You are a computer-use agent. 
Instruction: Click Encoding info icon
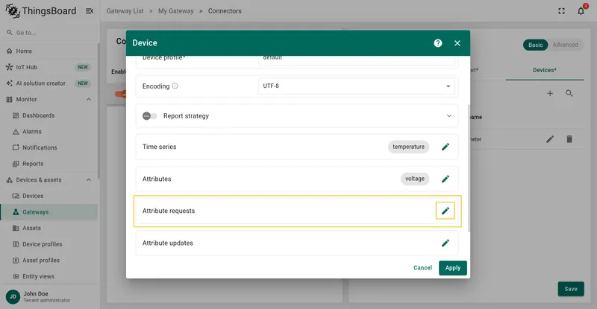175,86
